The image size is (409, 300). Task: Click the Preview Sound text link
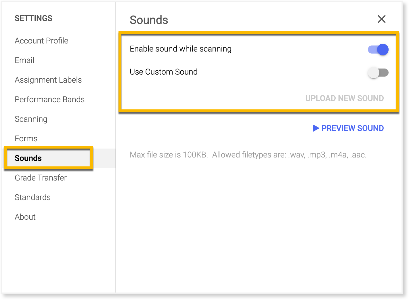352,128
